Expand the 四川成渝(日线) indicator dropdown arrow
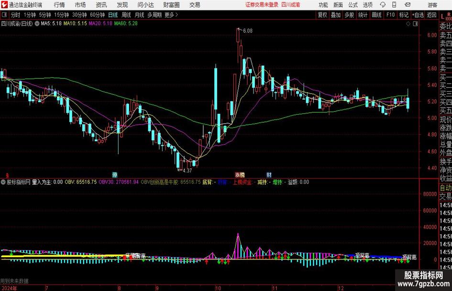This screenshot has width=452, height=291. [37, 23]
